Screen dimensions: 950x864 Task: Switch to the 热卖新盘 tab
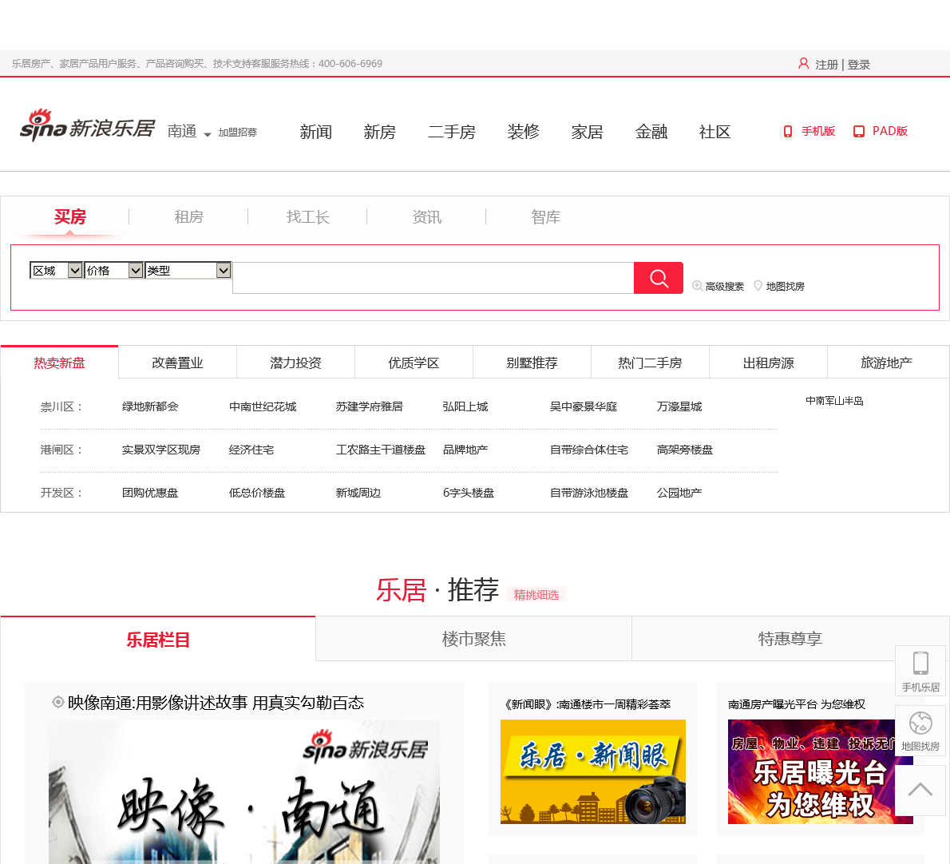pos(59,363)
